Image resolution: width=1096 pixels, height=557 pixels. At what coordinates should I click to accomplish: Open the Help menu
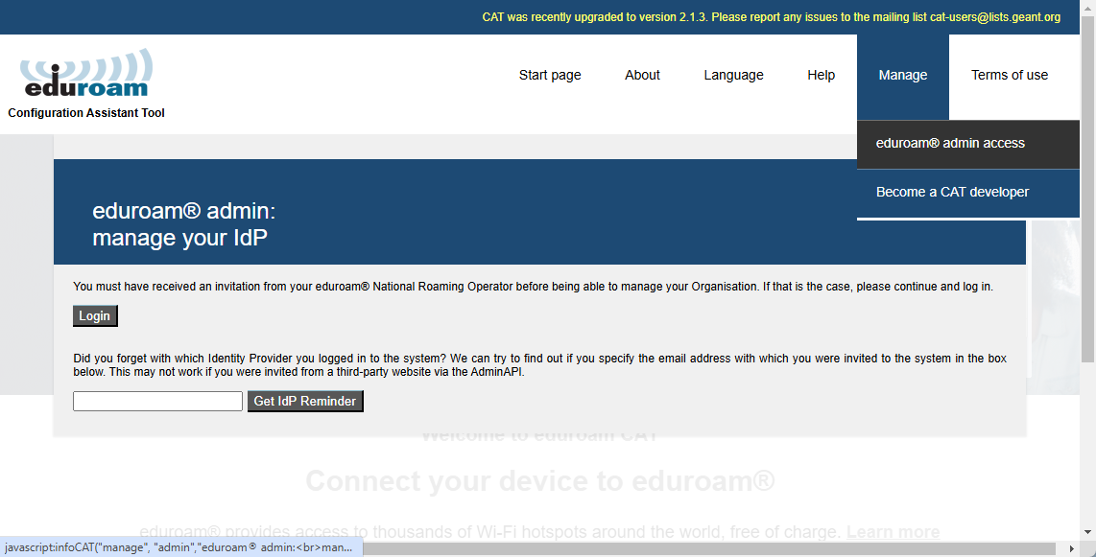821,76
